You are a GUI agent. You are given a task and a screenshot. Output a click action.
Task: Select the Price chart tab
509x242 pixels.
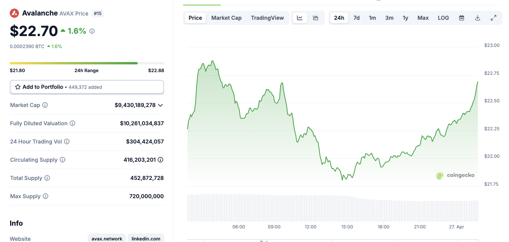pos(195,18)
